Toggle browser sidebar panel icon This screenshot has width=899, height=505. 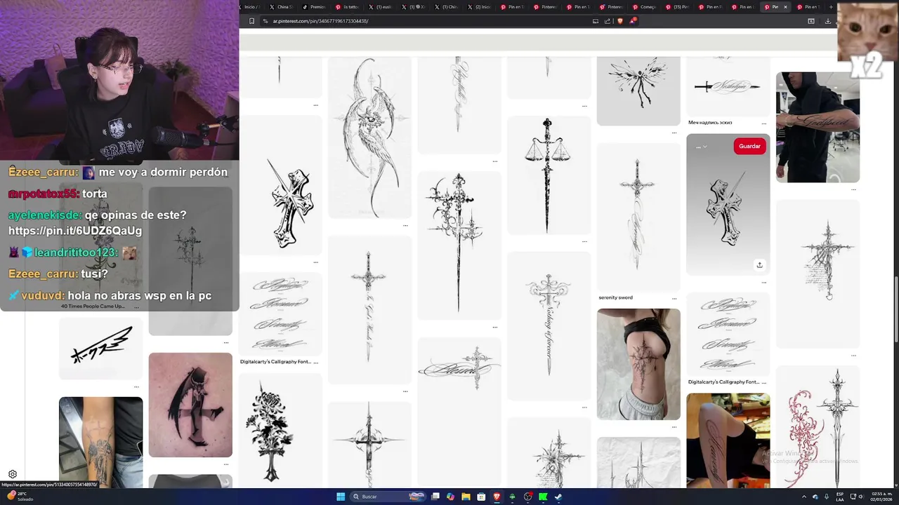point(811,21)
